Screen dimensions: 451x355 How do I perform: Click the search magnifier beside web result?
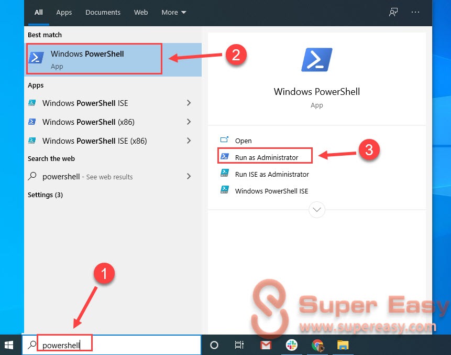(32, 176)
